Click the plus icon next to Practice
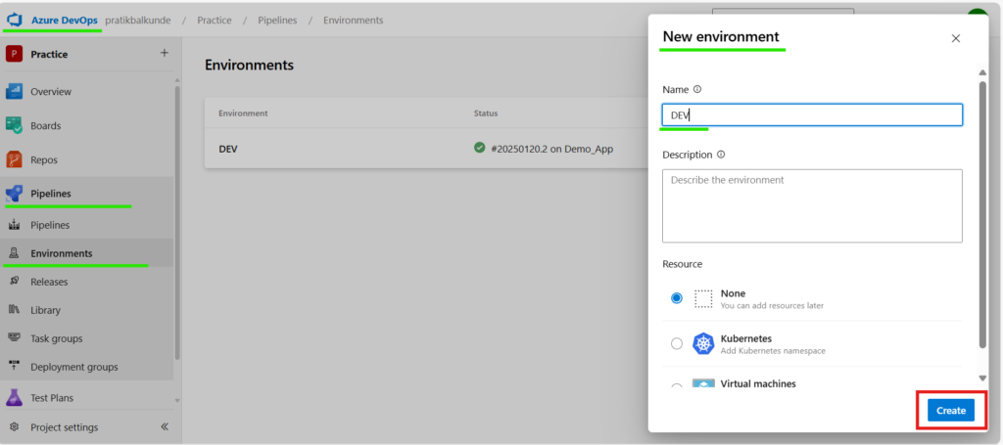This screenshot has width=1003, height=445. point(165,53)
